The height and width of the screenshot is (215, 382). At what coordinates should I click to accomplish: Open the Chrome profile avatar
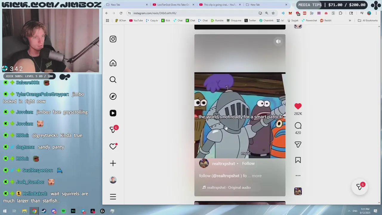[x=369, y=13]
